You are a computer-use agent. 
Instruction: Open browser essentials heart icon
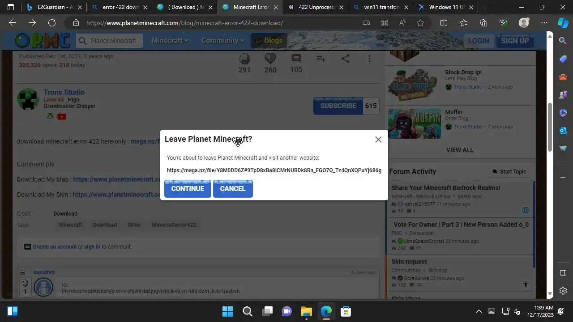[x=503, y=23]
